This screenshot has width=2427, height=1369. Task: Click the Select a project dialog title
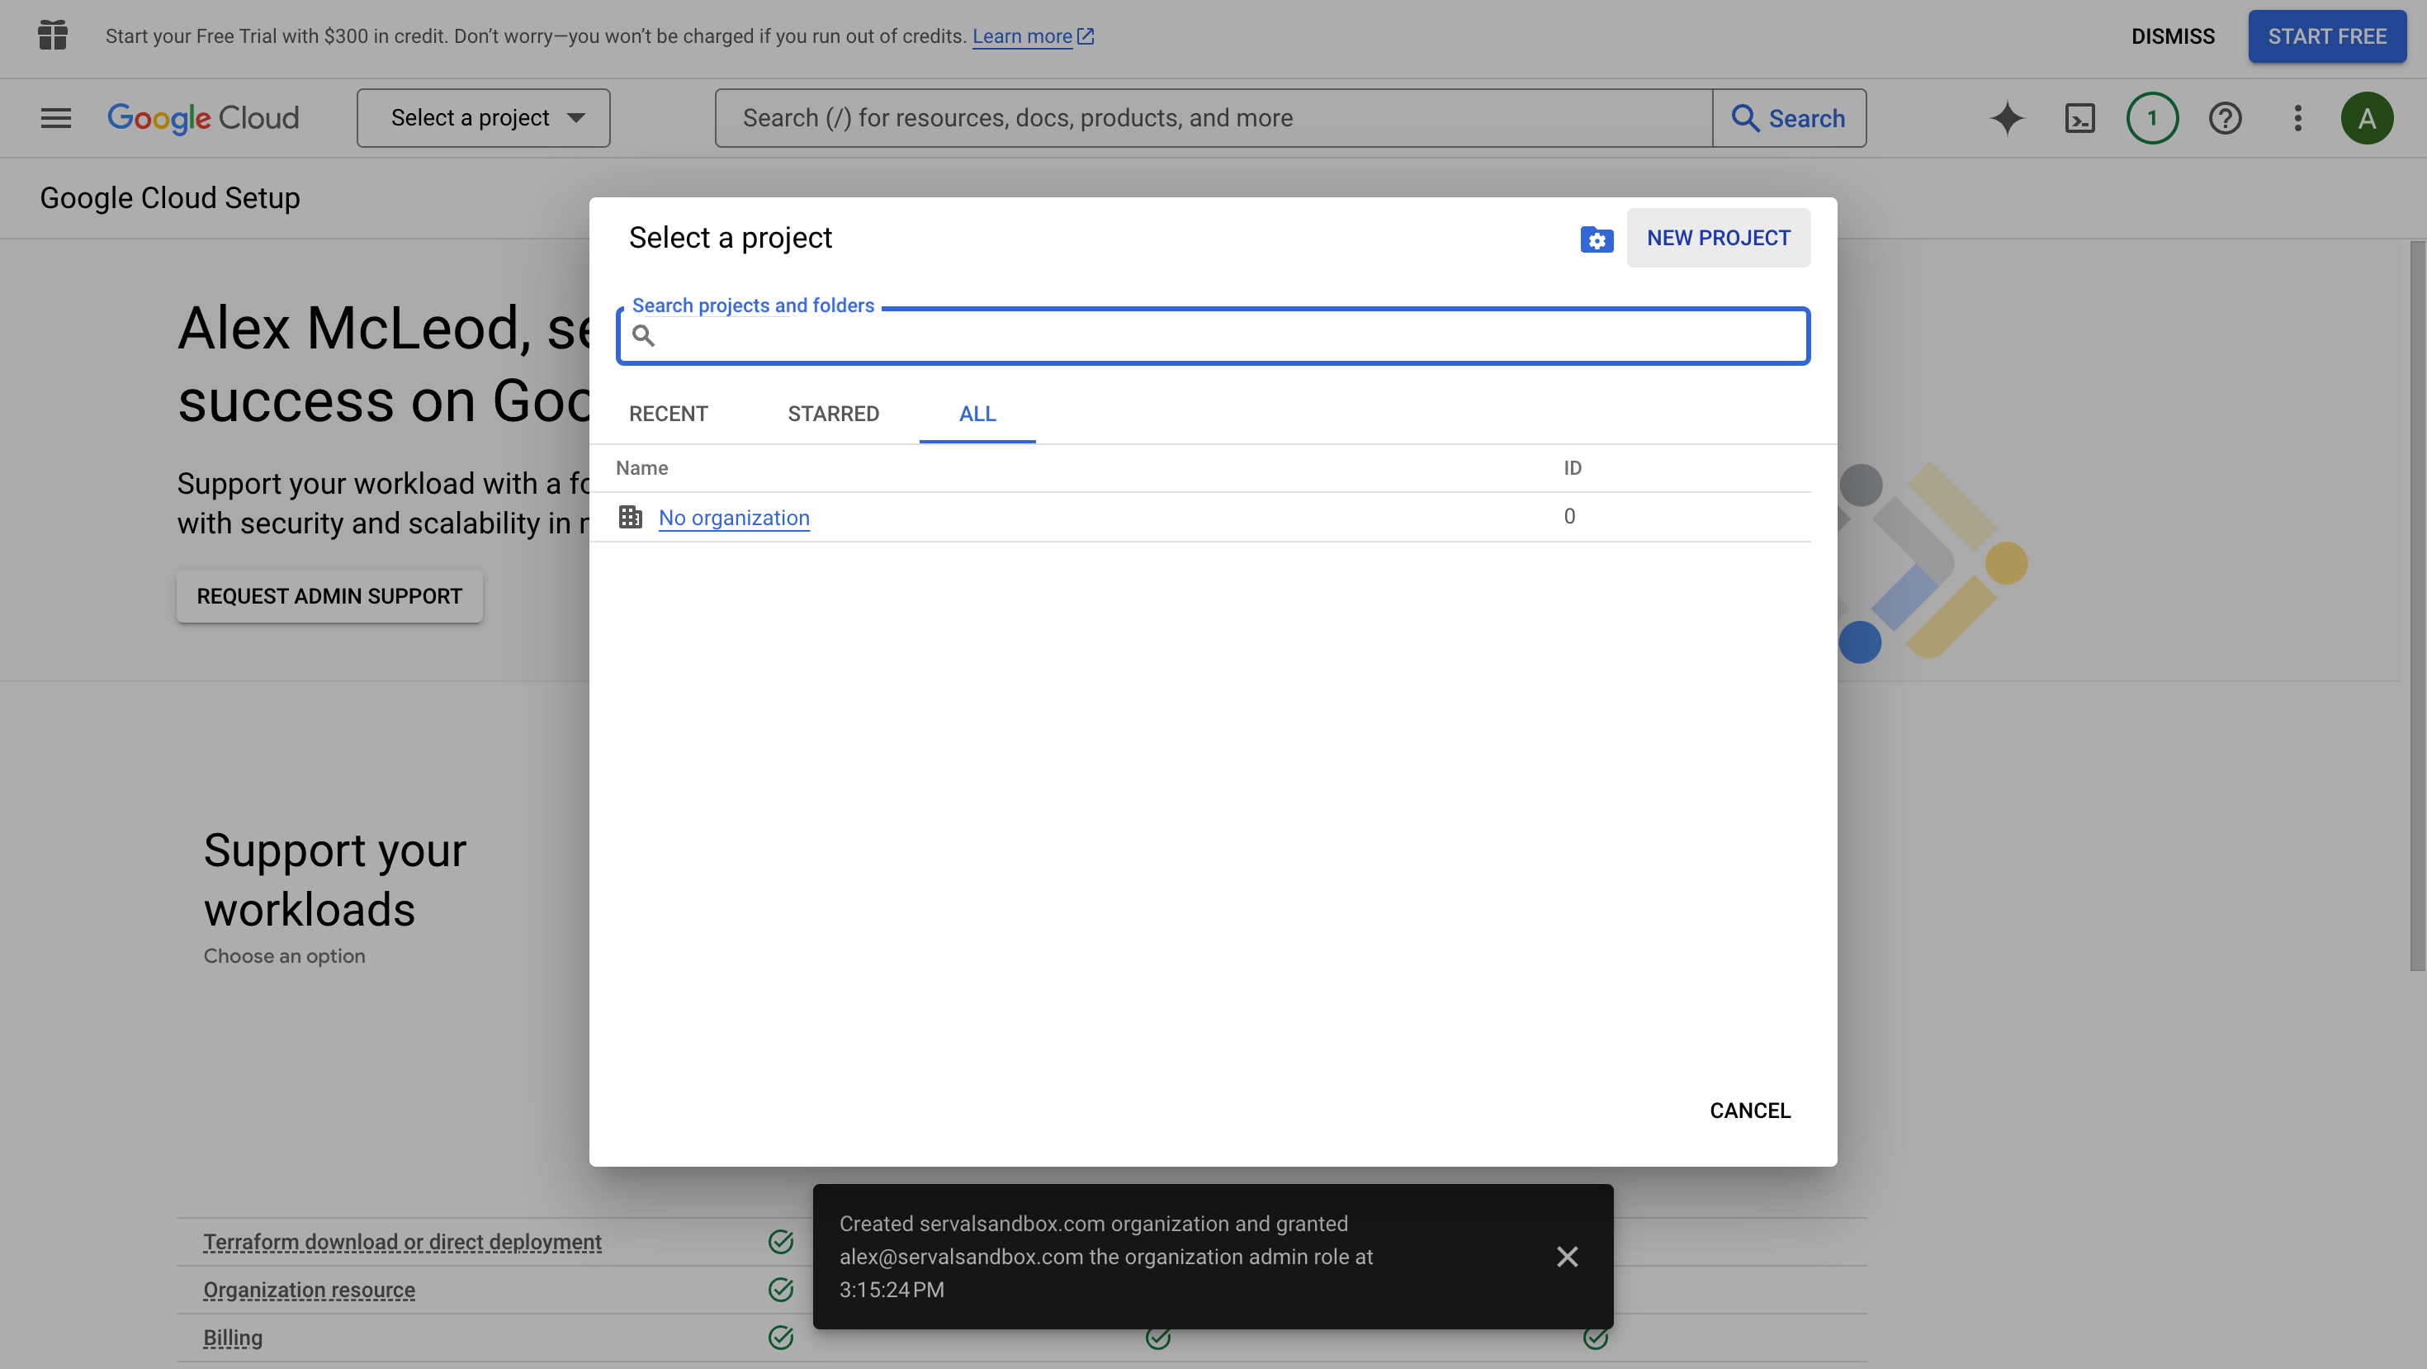(x=731, y=239)
